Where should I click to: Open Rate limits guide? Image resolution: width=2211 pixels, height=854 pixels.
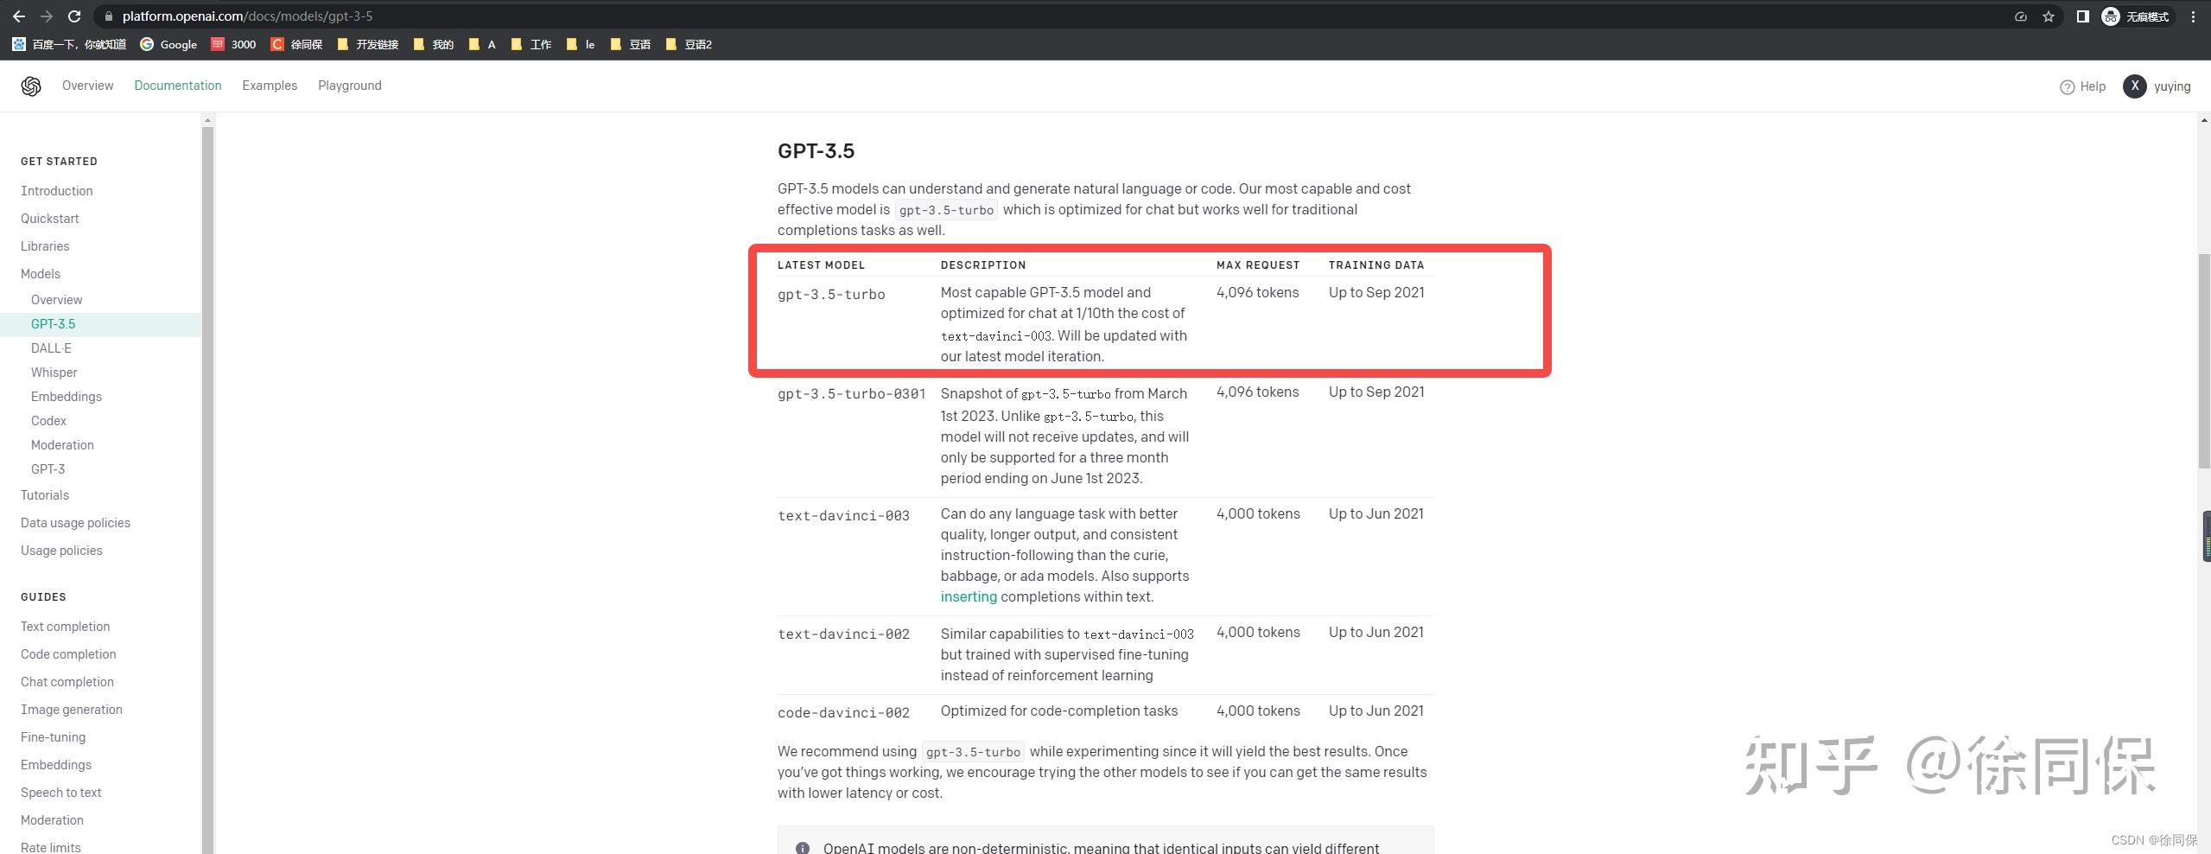point(51,847)
